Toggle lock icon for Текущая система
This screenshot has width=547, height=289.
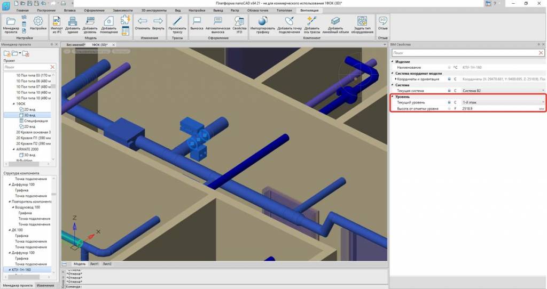click(449, 91)
